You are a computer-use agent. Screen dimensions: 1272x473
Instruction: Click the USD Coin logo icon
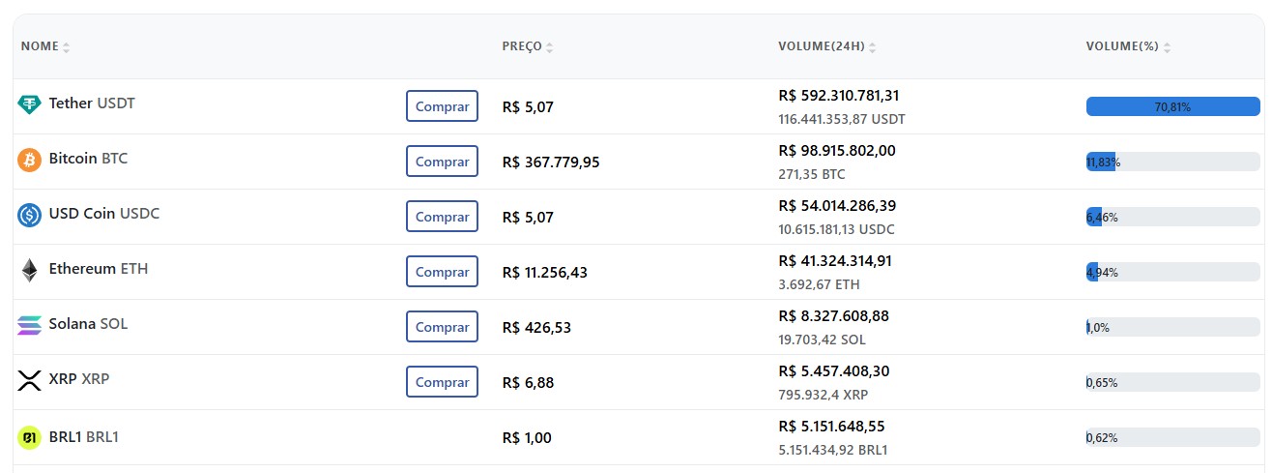tap(30, 215)
